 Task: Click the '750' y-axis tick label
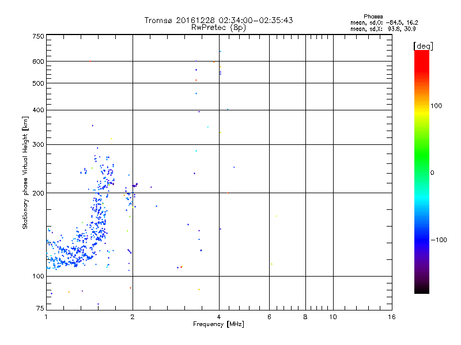click(x=38, y=36)
